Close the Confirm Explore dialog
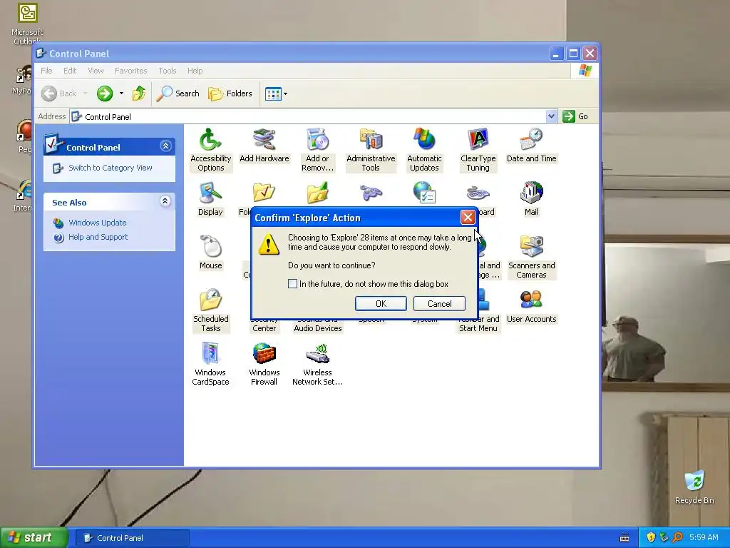 coord(468,217)
